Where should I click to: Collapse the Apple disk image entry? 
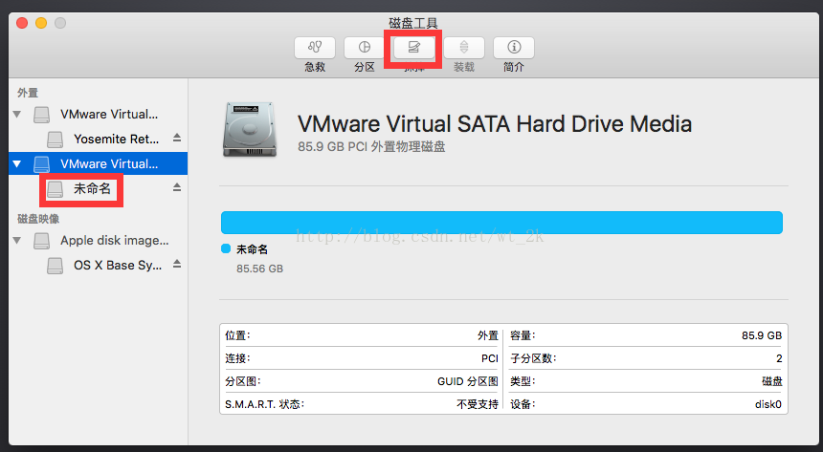click(x=17, y=241)
